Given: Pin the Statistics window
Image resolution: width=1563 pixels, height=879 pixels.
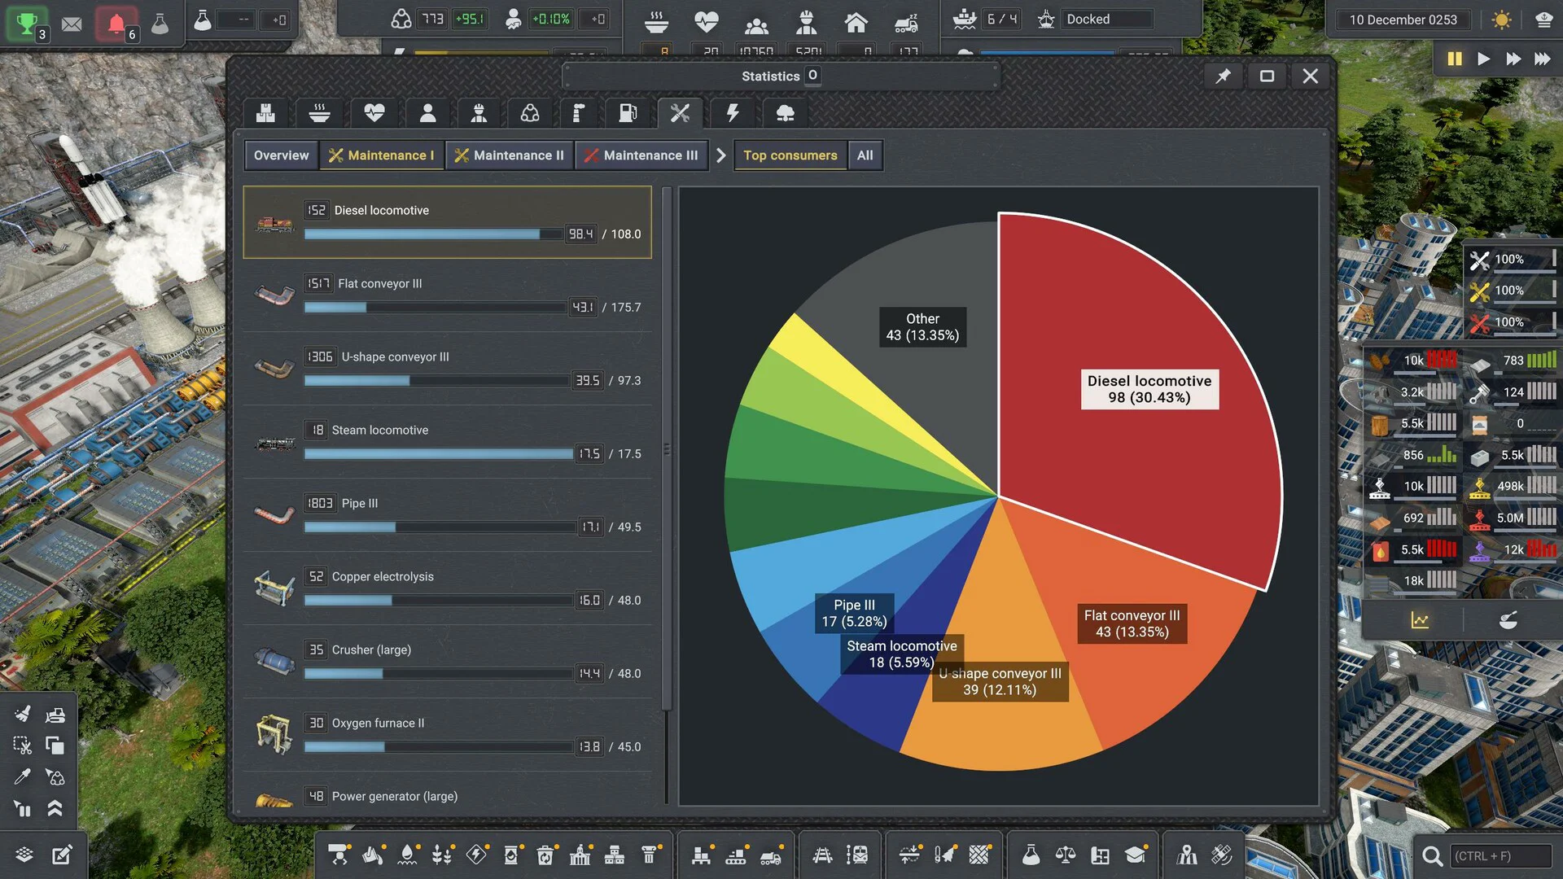Looking at the screenshot, I should [x=1223, y=76].
